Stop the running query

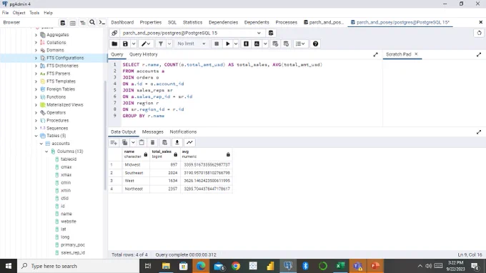tap(217, 44)
